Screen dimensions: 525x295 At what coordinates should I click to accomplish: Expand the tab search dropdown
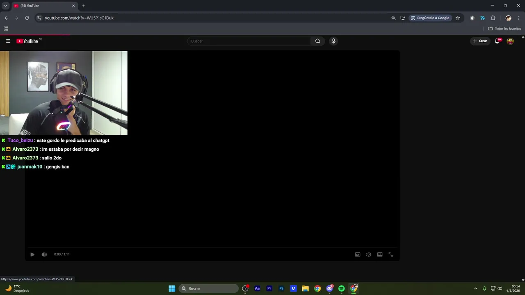5,6
